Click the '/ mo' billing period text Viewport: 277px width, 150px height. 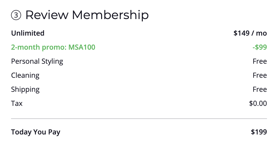[259, 33]
